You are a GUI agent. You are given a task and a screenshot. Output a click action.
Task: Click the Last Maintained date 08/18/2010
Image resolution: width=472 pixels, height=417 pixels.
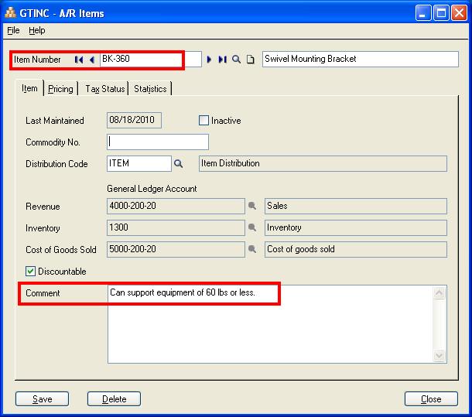pos(134,120)
